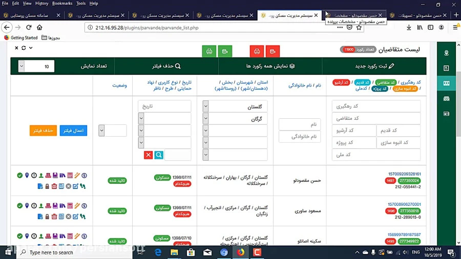Open the Bookmarks menu in Firefox
This screenshot has height=259, width=461.
click(62, 4)
